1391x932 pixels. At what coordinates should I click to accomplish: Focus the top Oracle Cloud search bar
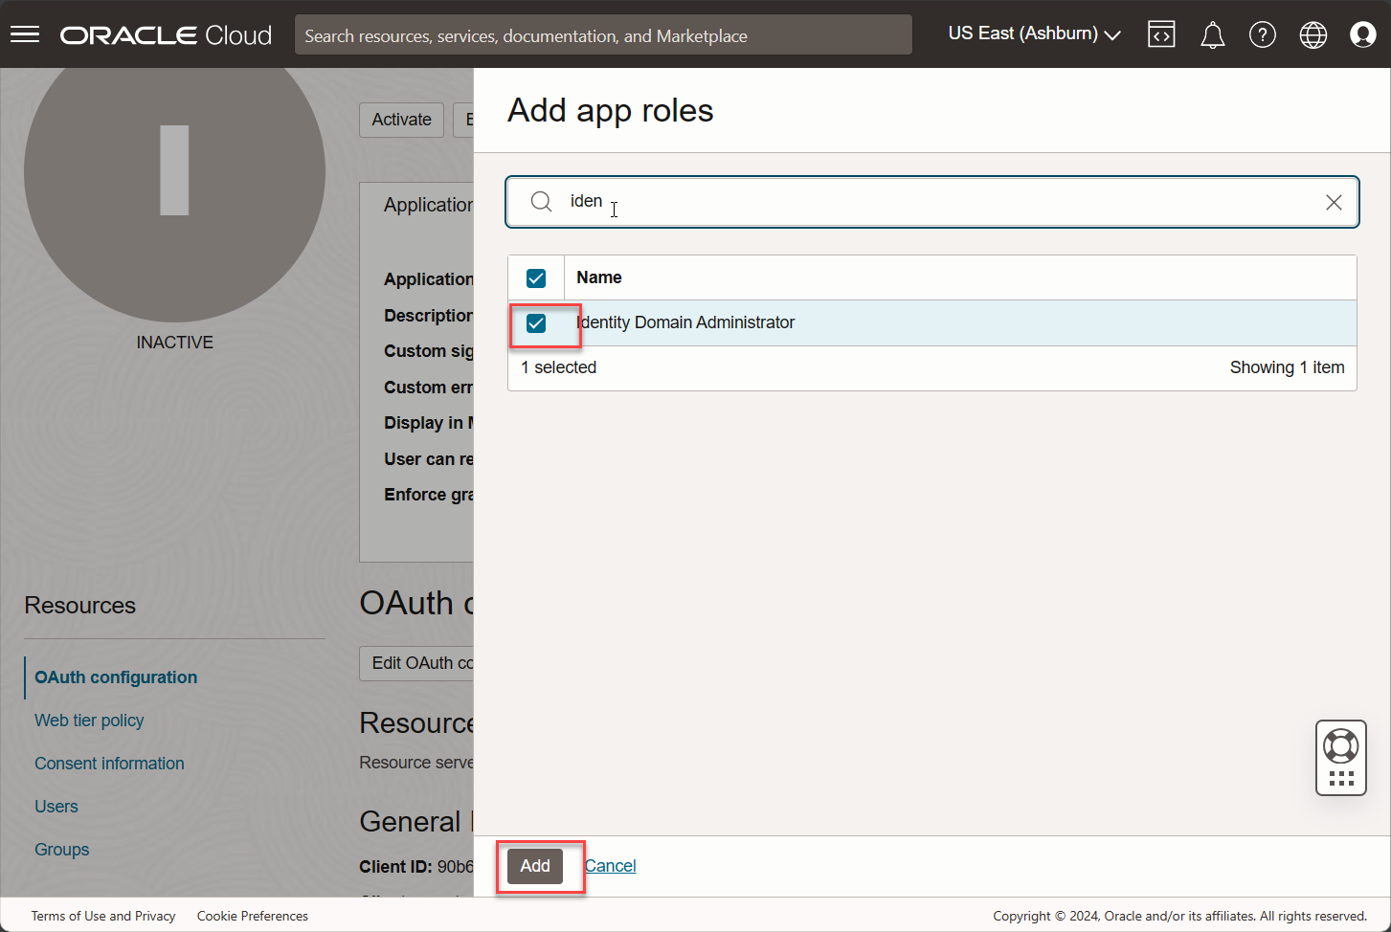603,35
